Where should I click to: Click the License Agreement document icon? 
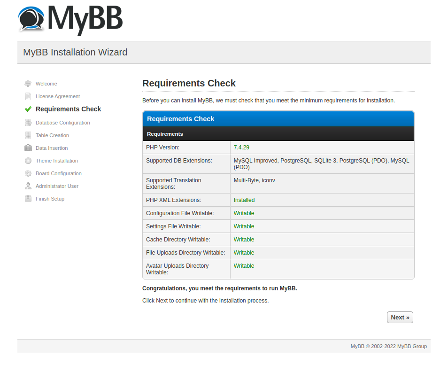[29, 96]
